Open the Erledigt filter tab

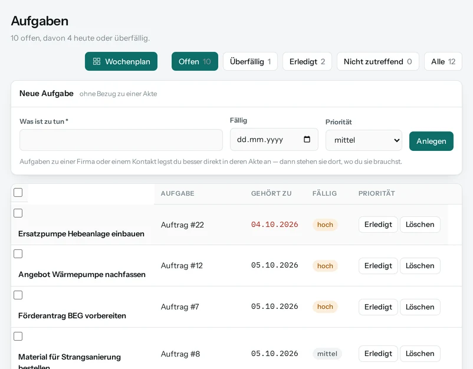(307, 61)
